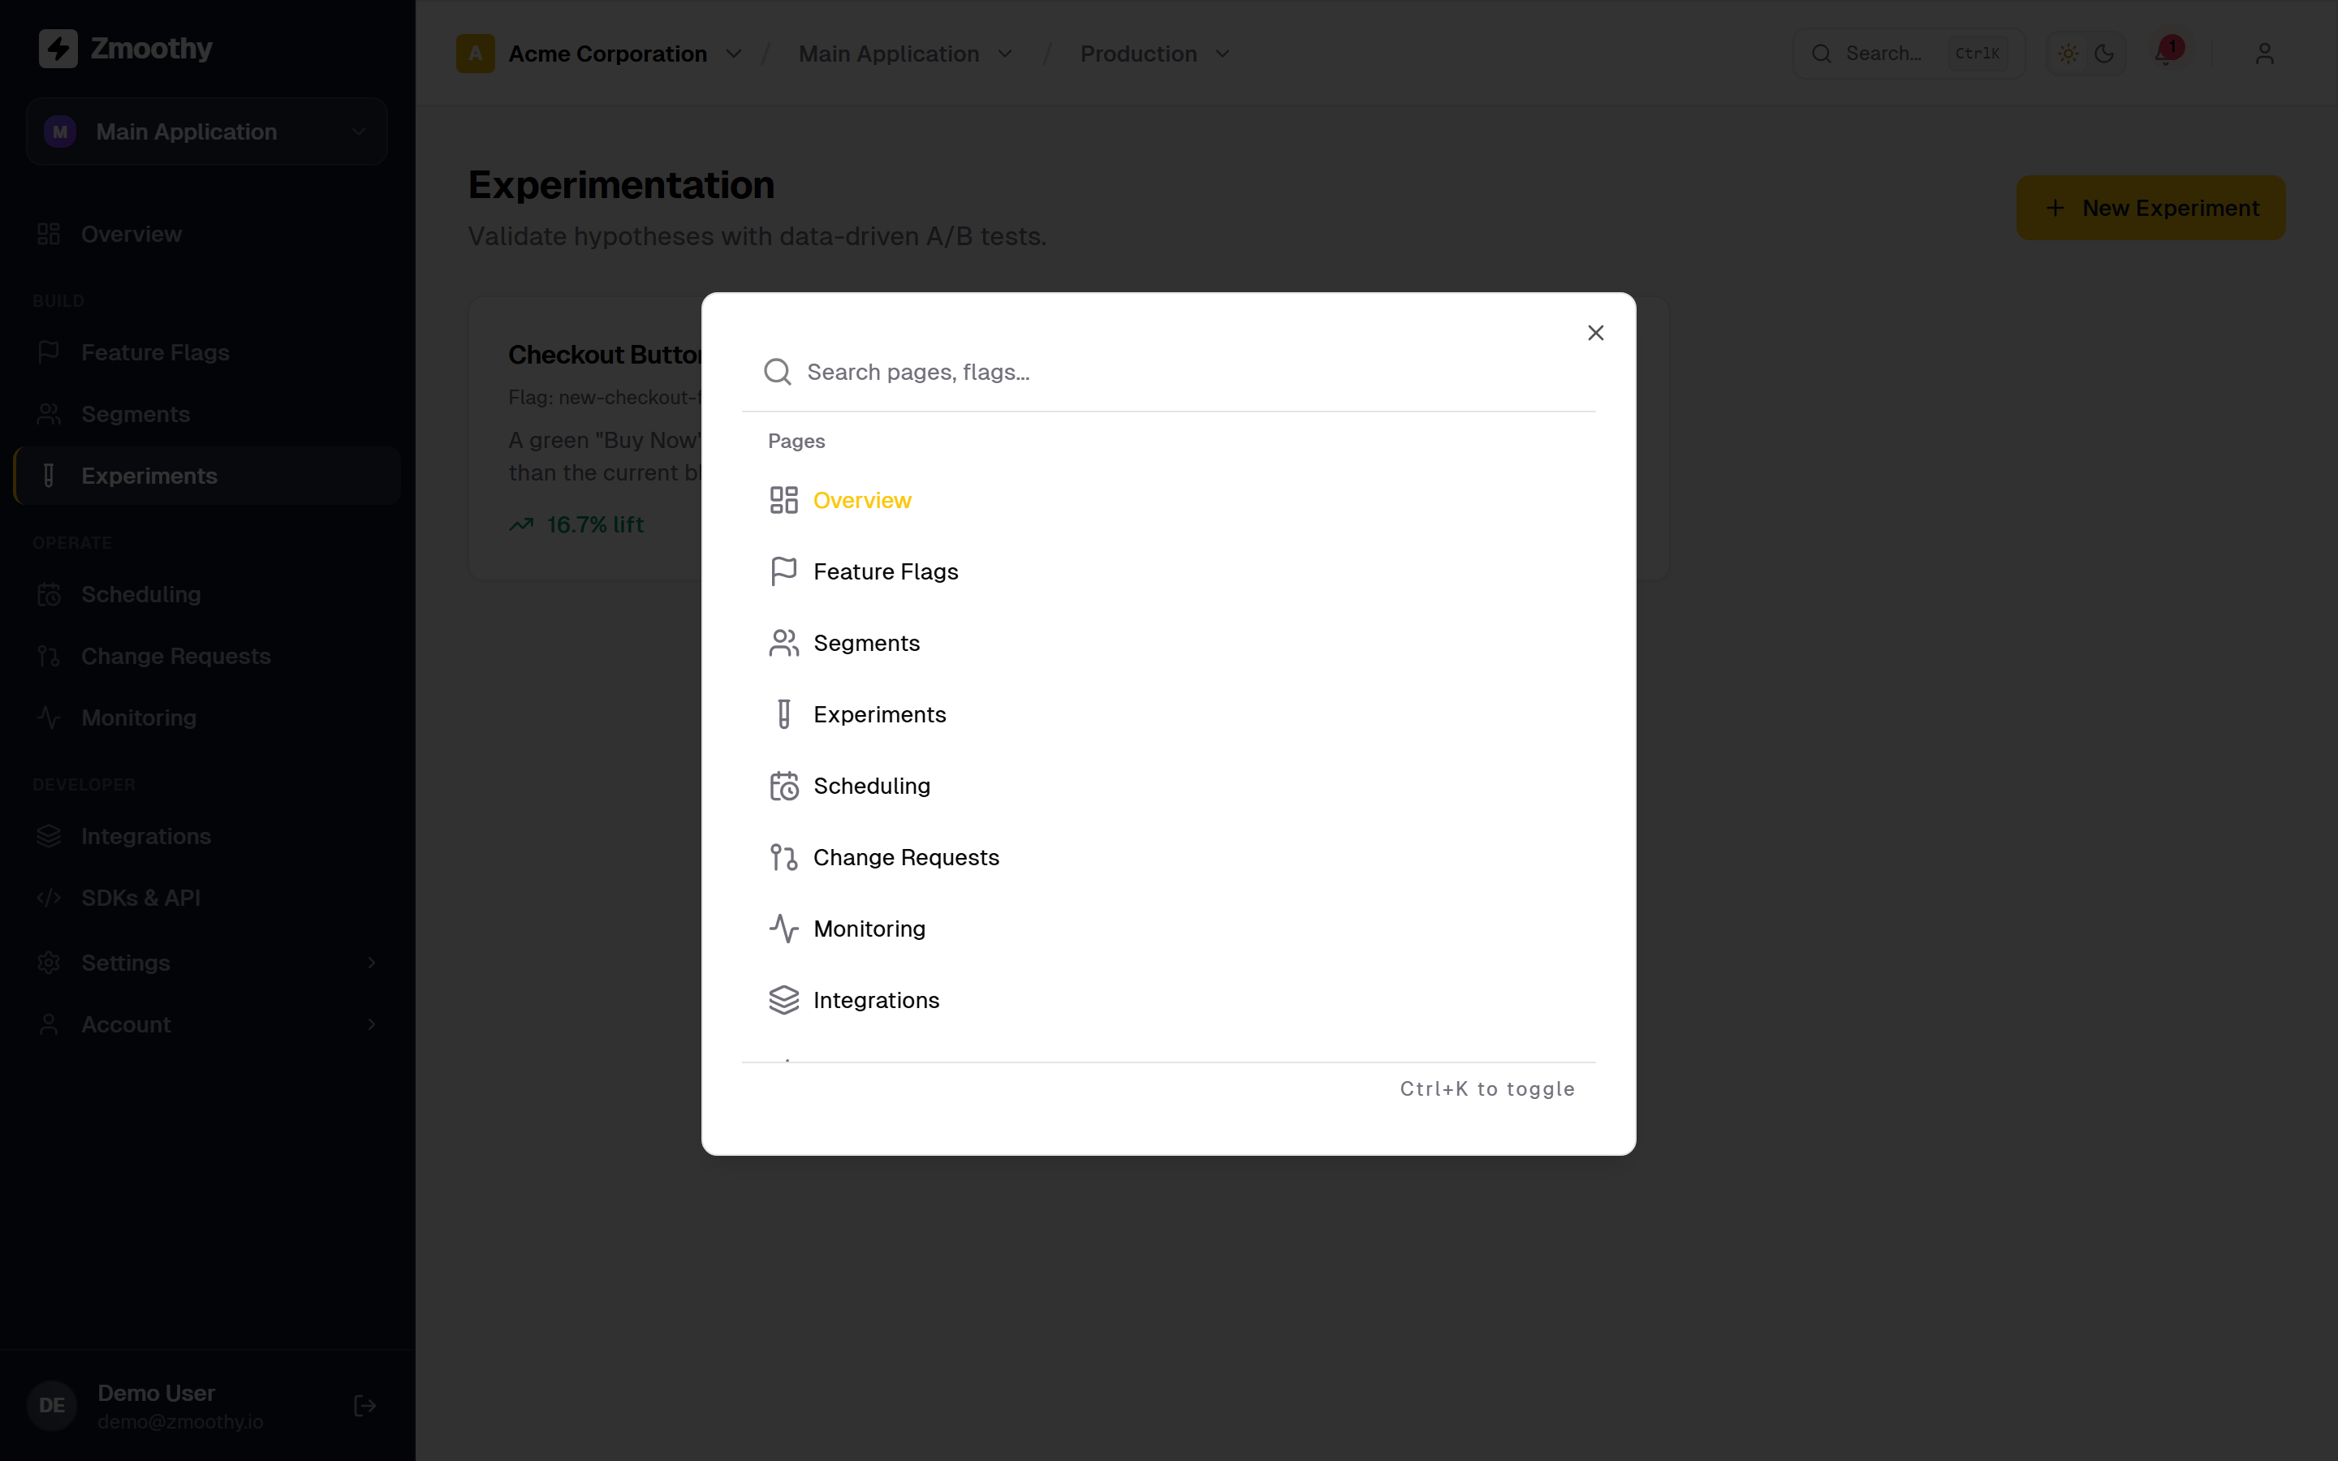Viewport: 2338px width, 1461px height.
Task: Expand the Settings submenu in the sidebar
Action: (207, 963)
